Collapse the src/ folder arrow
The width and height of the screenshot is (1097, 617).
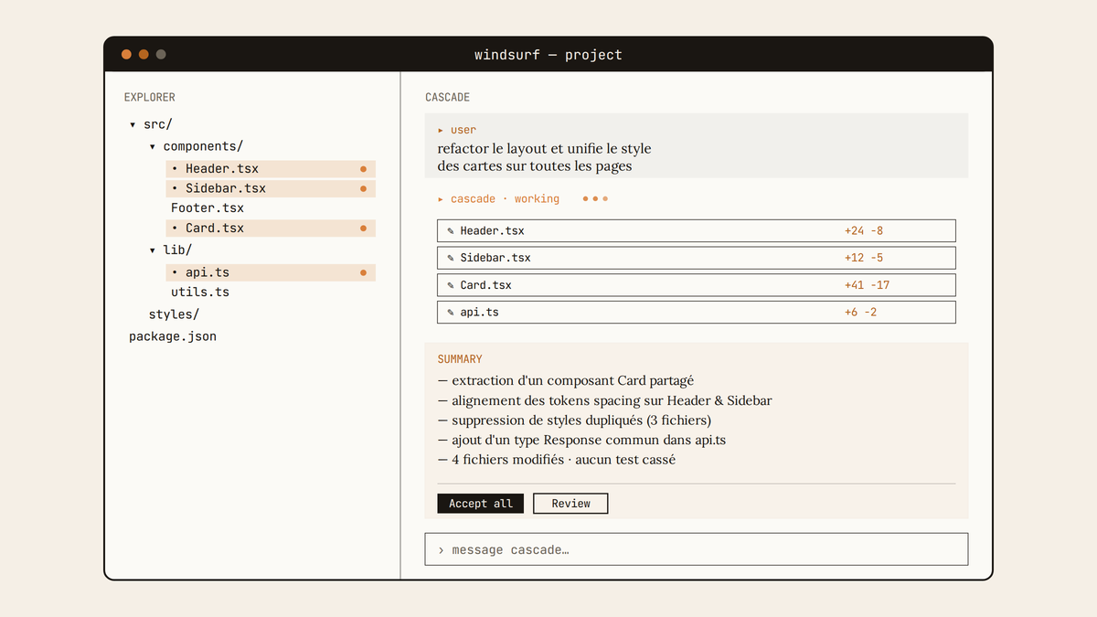click(133, 124)
